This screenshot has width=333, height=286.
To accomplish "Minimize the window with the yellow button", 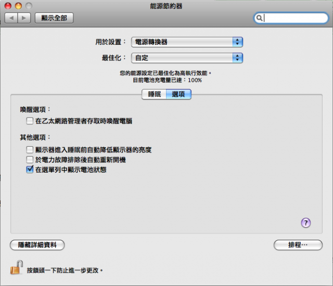I will tap(18, 6).
